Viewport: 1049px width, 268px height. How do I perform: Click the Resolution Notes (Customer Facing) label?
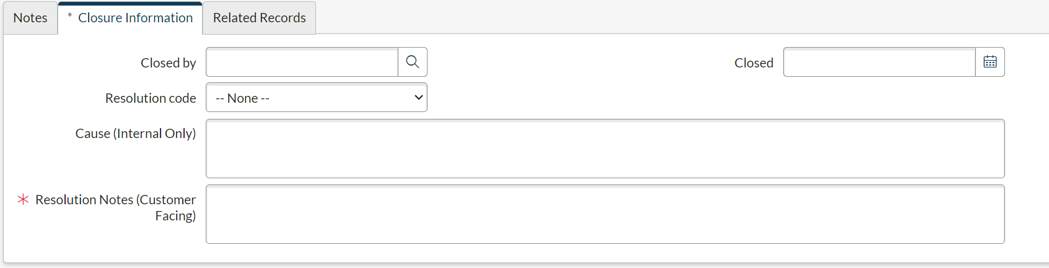click(x=116, y=207)
